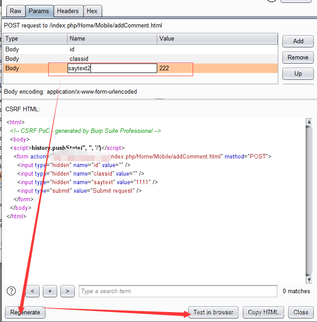Click the hidden classid input line
317x322 pixels.
pos(81,174)
